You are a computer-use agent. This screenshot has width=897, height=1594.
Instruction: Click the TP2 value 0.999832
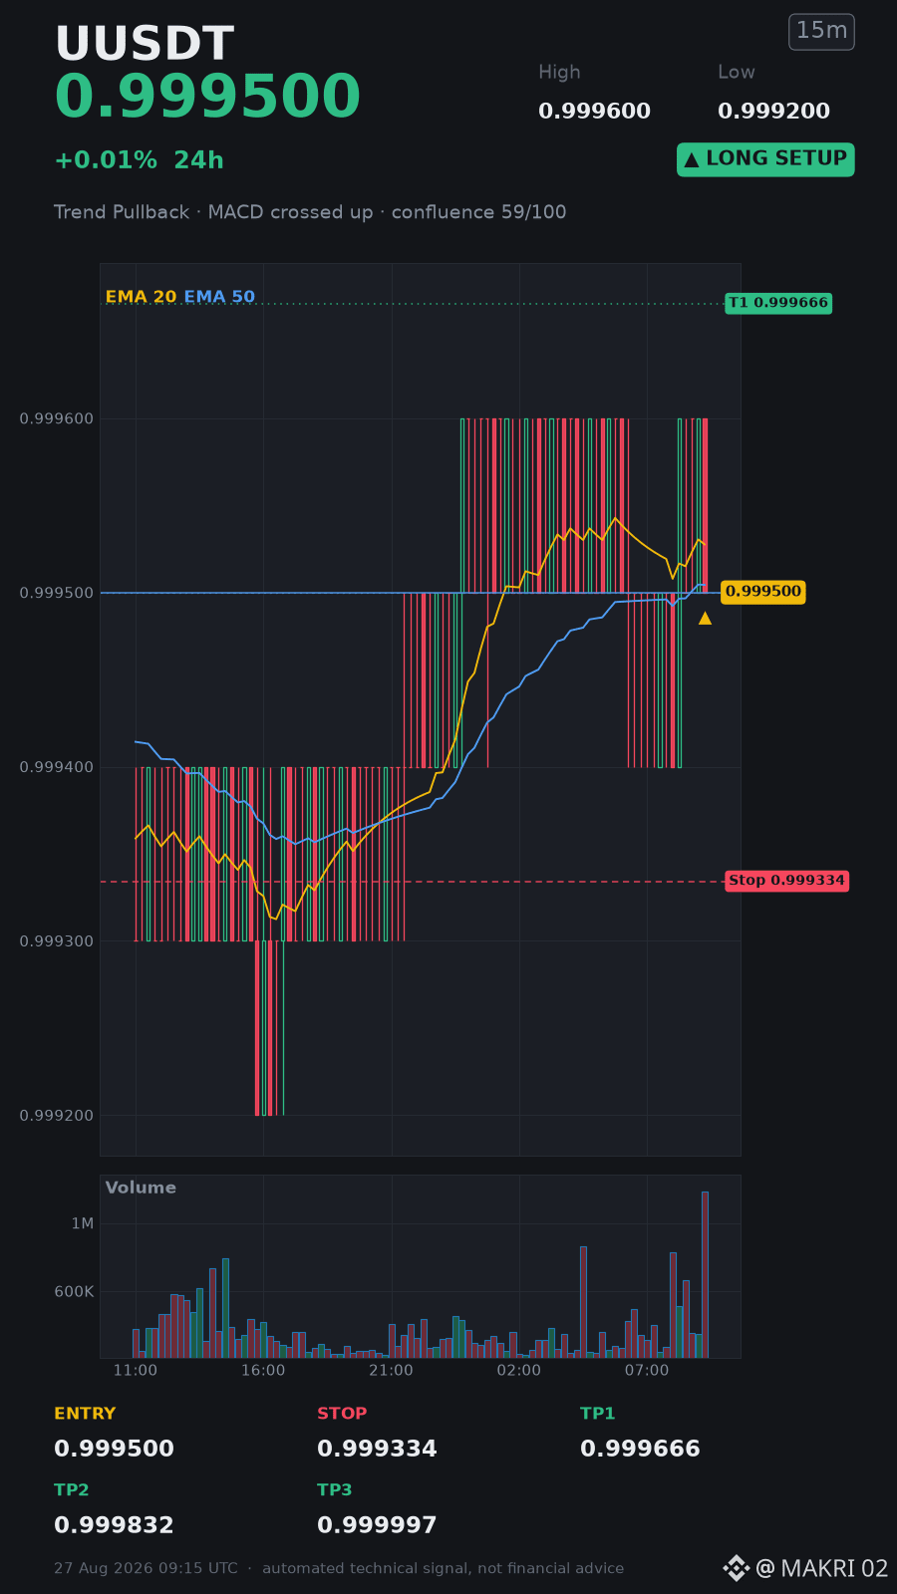(114, 1525)
